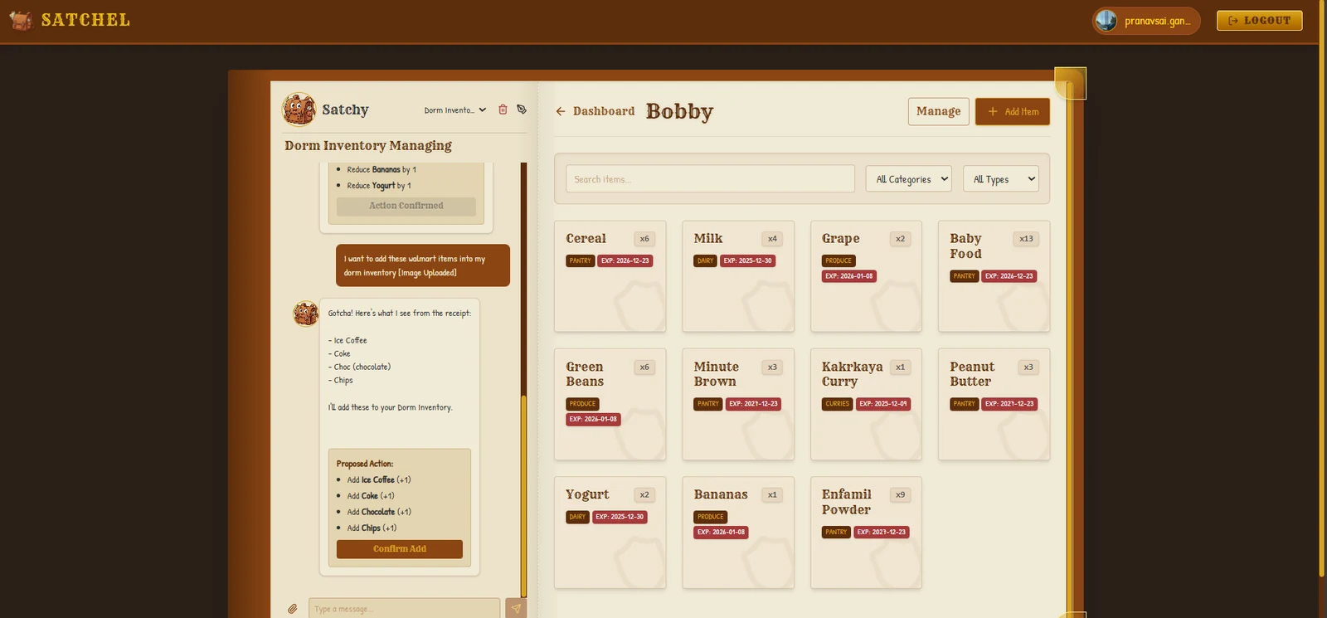Click the Satchel backpack logo icon
1327x618 pixels.
pos(21,20)
